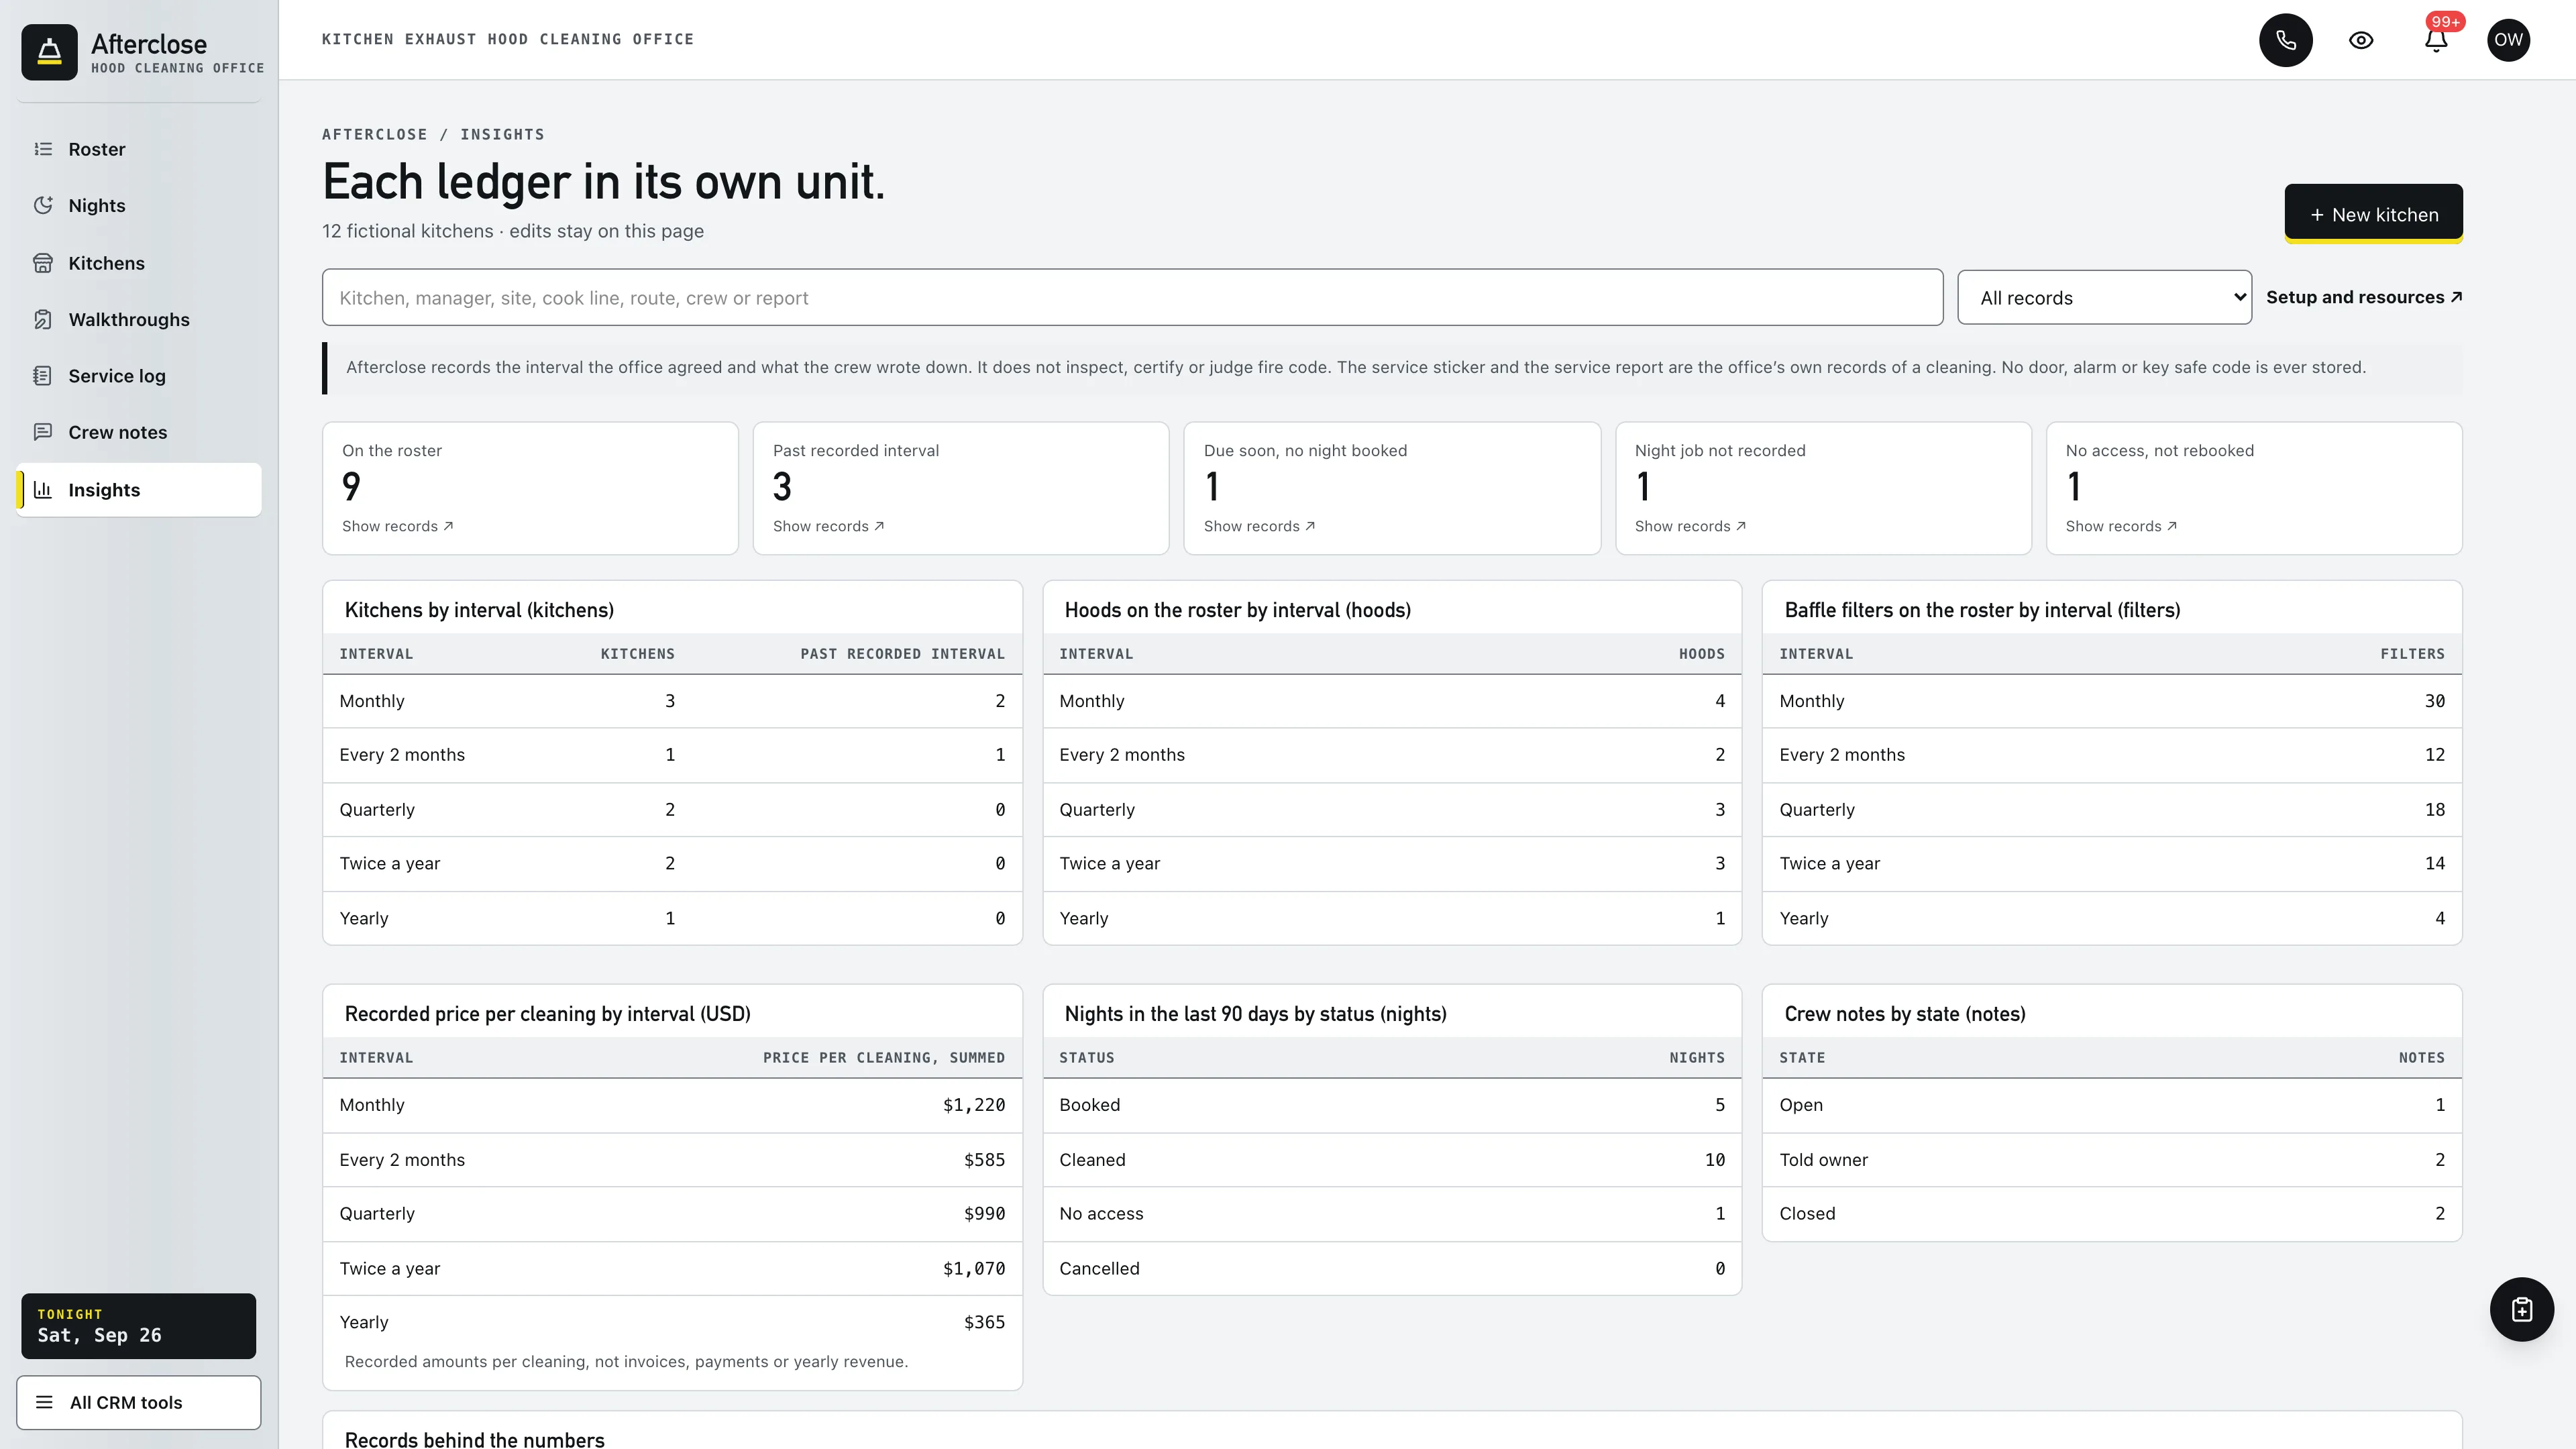The height and width of the screenshot is (1449, 2576).
Task: Show records for On the roster
Action: 398,526
